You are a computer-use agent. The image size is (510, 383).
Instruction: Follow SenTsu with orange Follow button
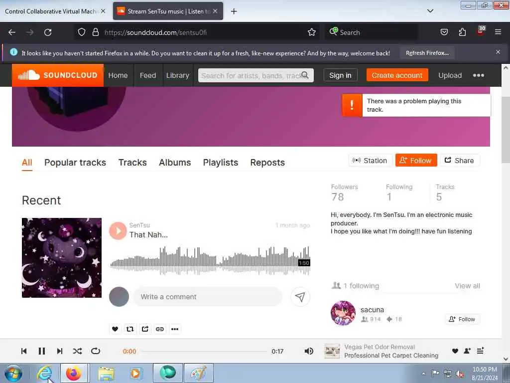[x=416, y=160]
